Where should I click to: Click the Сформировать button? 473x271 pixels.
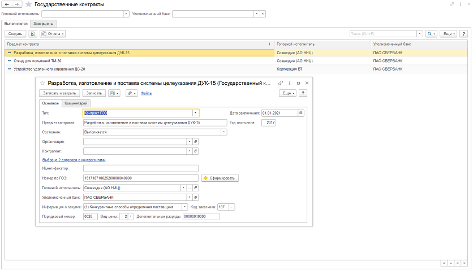[221, 178]
